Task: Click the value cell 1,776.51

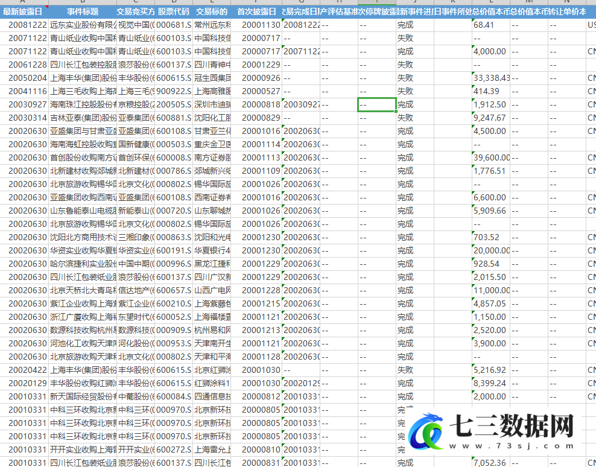Action: 491,171
